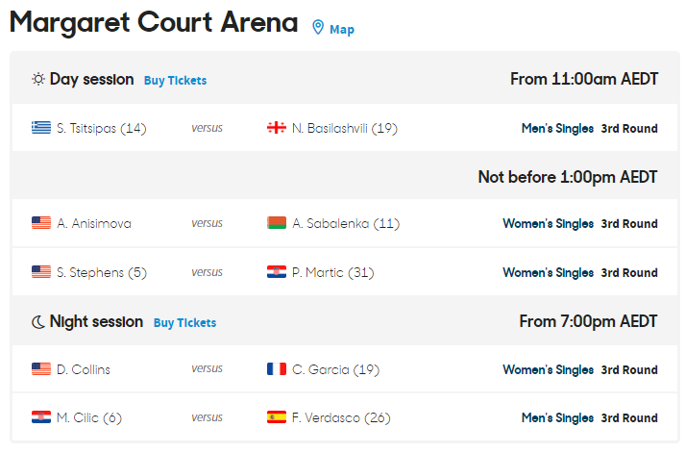Image resolution: width=685 pixels, height=453 pixels.
Task: Open player A. Anisimova
Action: 94,224
